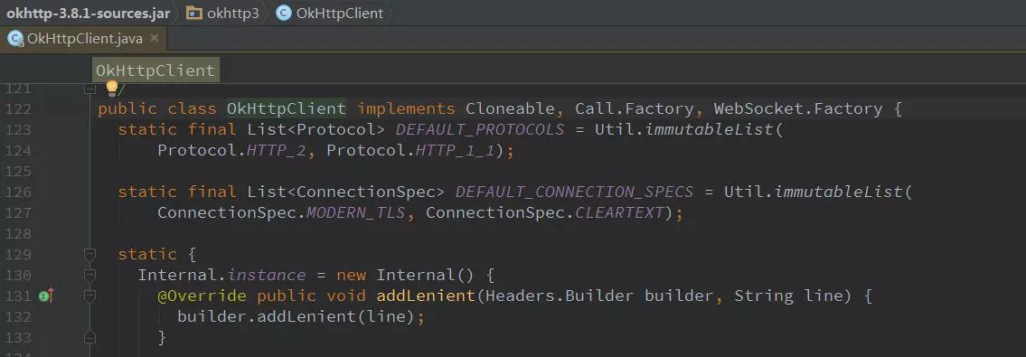Viewport: 1026px width, 357px height.
Task: Collapse the addLenient method fold at line 131
Action: click(x=90, y=296)
